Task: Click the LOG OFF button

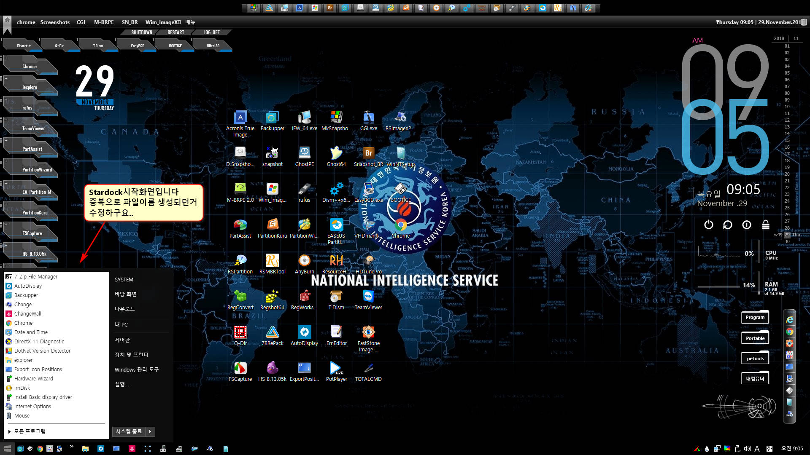Action: (x=211, y=32)
